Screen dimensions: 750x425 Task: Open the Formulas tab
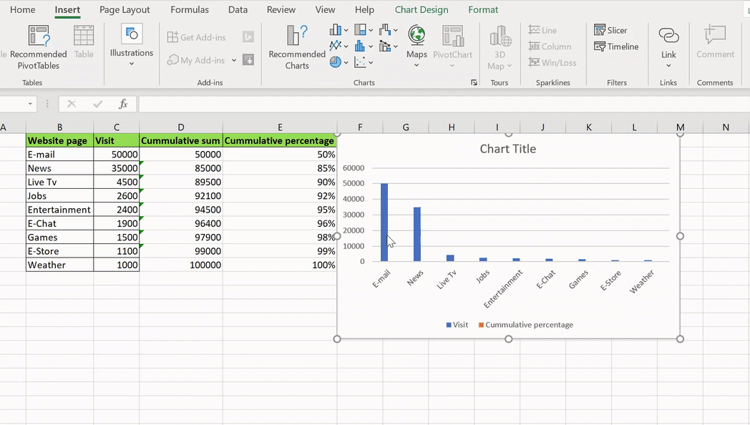pos(190,9)
